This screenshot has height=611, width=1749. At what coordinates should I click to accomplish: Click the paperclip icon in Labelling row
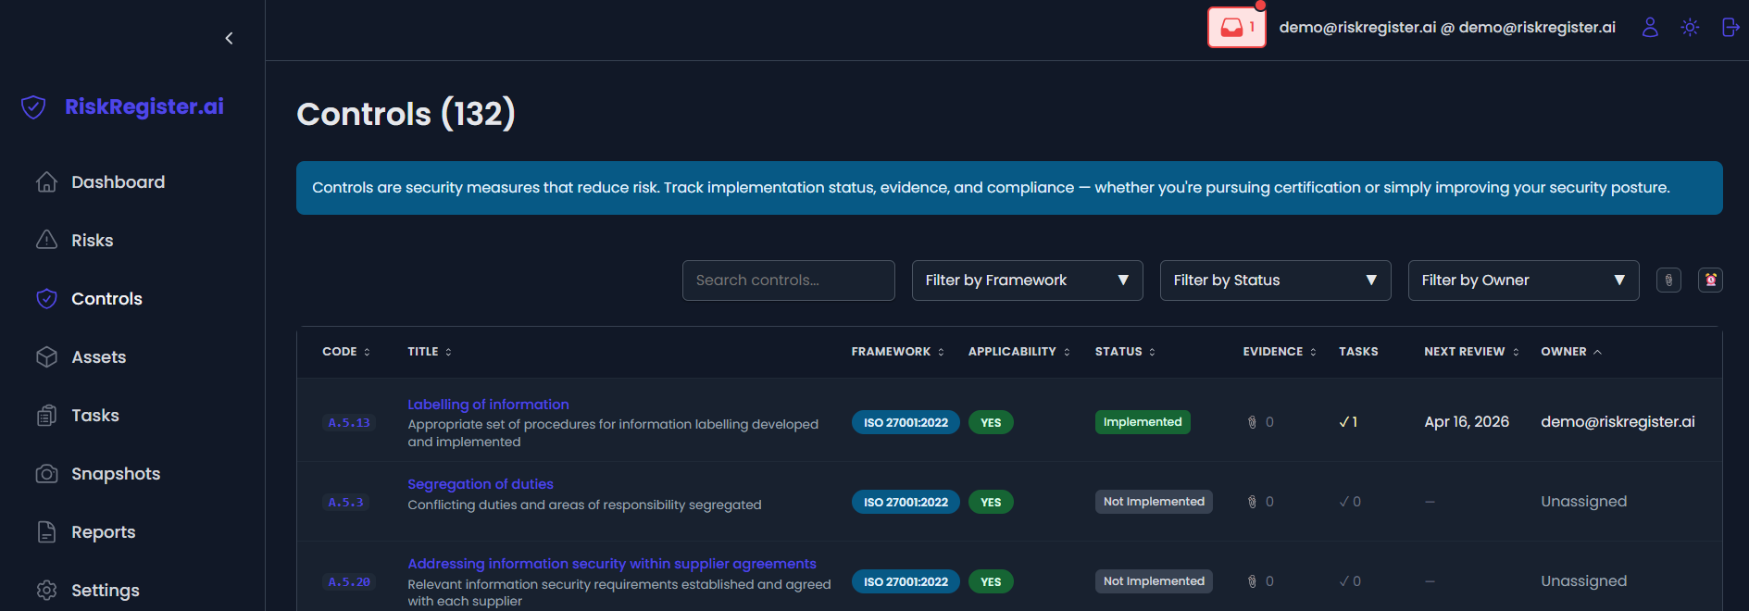(1252, 422)
